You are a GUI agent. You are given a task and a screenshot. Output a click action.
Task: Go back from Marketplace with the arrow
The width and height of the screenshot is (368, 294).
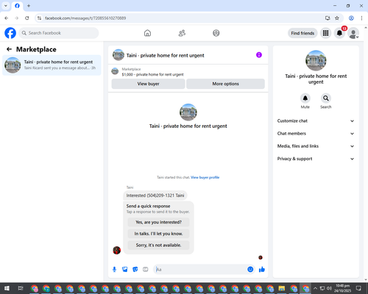(9, 49)
